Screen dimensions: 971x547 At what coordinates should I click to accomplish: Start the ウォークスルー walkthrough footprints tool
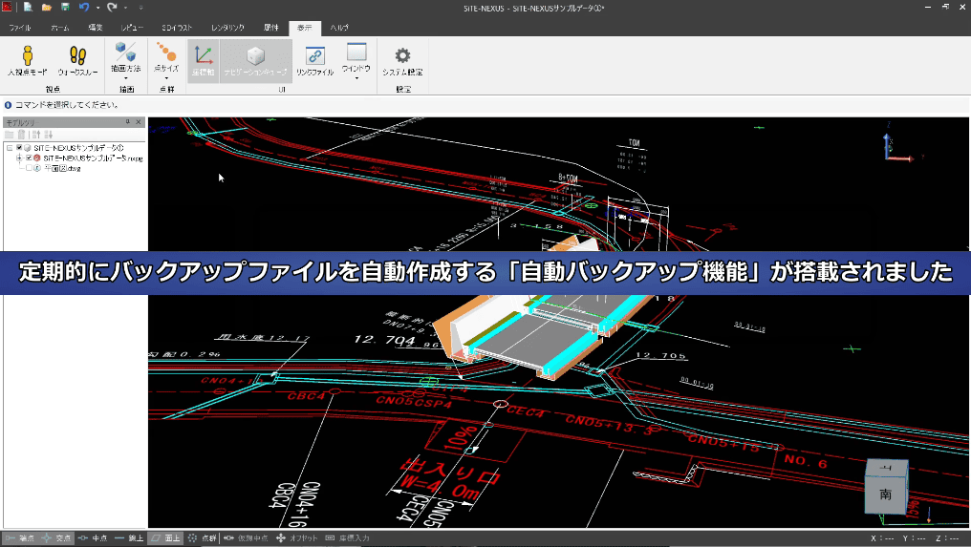coord(77,60)
